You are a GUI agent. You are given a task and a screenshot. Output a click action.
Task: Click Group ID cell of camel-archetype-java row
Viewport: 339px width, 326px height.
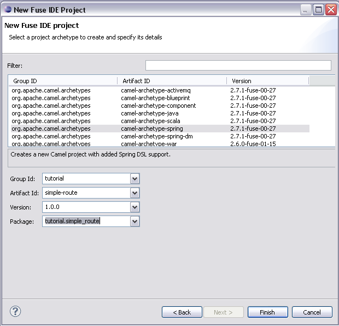click(51, 113)
